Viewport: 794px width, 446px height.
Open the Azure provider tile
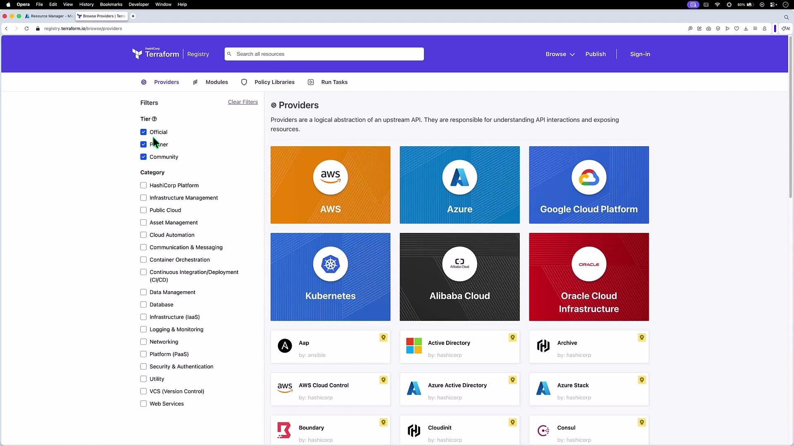tap(459, 185)
